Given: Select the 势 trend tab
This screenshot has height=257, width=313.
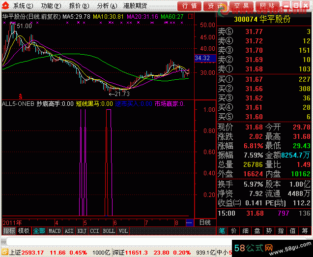Looking at the screenshot, I should pos(269,231).
